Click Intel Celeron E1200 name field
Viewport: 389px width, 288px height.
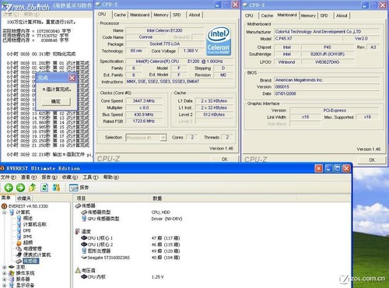(x=164, y=30)
